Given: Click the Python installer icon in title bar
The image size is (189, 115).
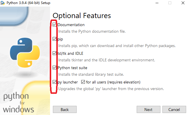Looking at the screenshot, I should point(3,3).
